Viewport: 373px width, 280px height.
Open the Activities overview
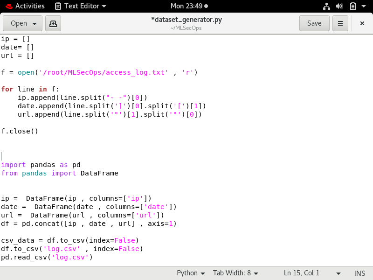(x=30, y=6)
